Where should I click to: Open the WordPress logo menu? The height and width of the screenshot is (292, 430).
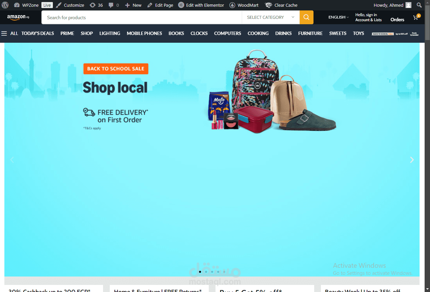click(x=5, y=5)
